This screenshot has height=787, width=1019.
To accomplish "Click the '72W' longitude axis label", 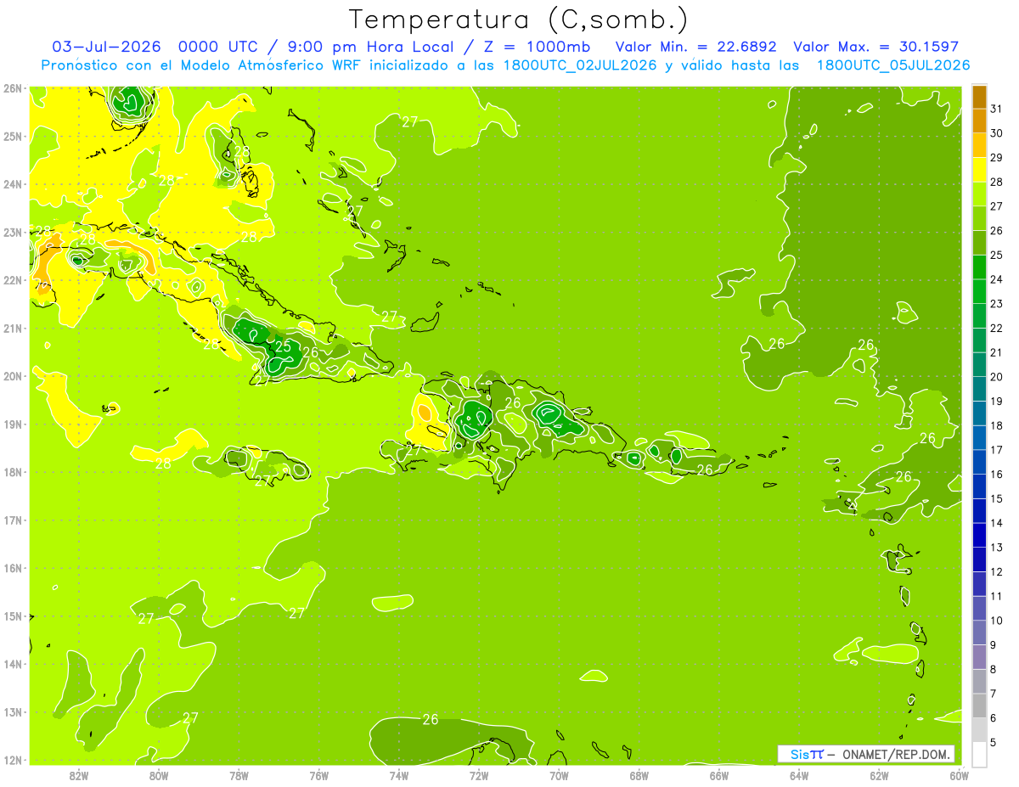I will click(x=479, y=775).
